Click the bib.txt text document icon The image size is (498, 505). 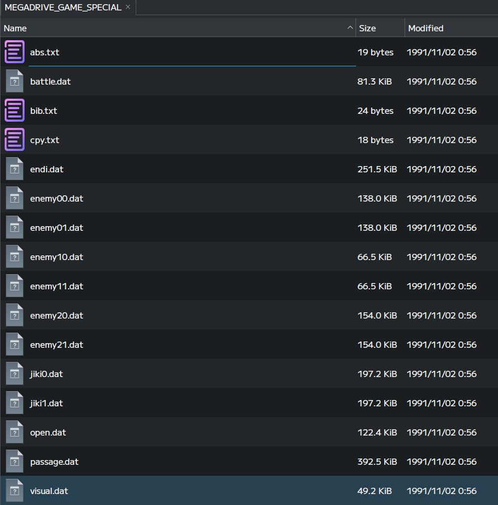pyautogui.click(x=15, y=111)
